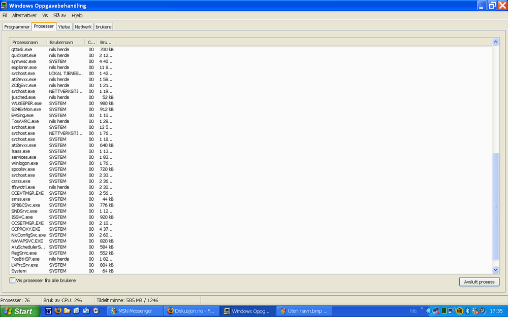This screenshot has width=508, height=317.
Task: Click the process list scroll up arrow
Action: (x=495, y=42)
